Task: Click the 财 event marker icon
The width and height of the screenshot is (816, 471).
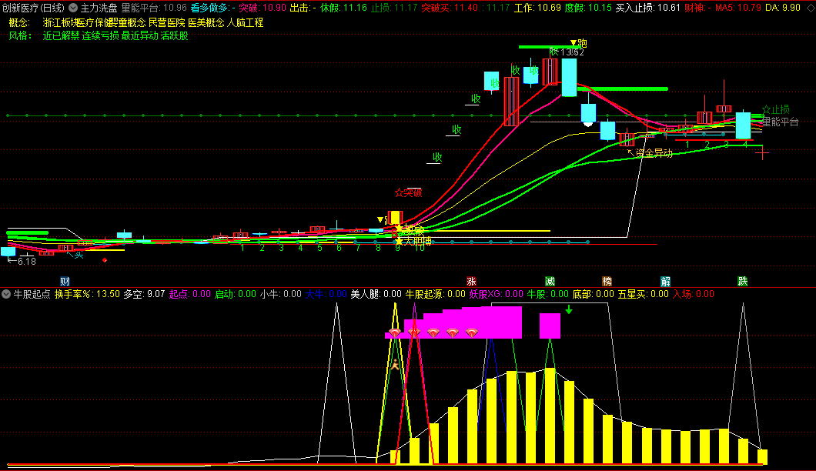Action: coord(65,282)
